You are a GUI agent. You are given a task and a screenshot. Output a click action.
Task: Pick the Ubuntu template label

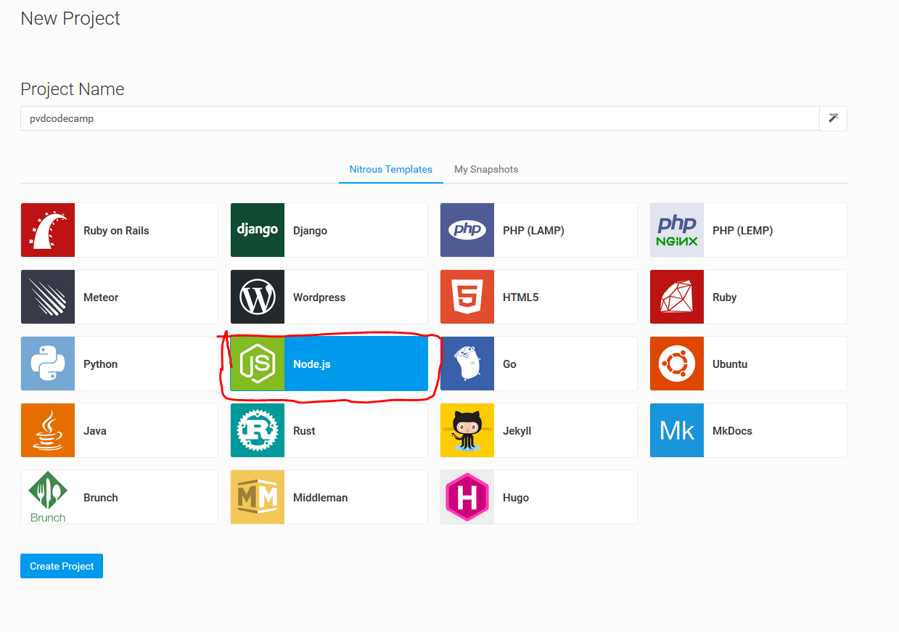[x=729, y=364]
